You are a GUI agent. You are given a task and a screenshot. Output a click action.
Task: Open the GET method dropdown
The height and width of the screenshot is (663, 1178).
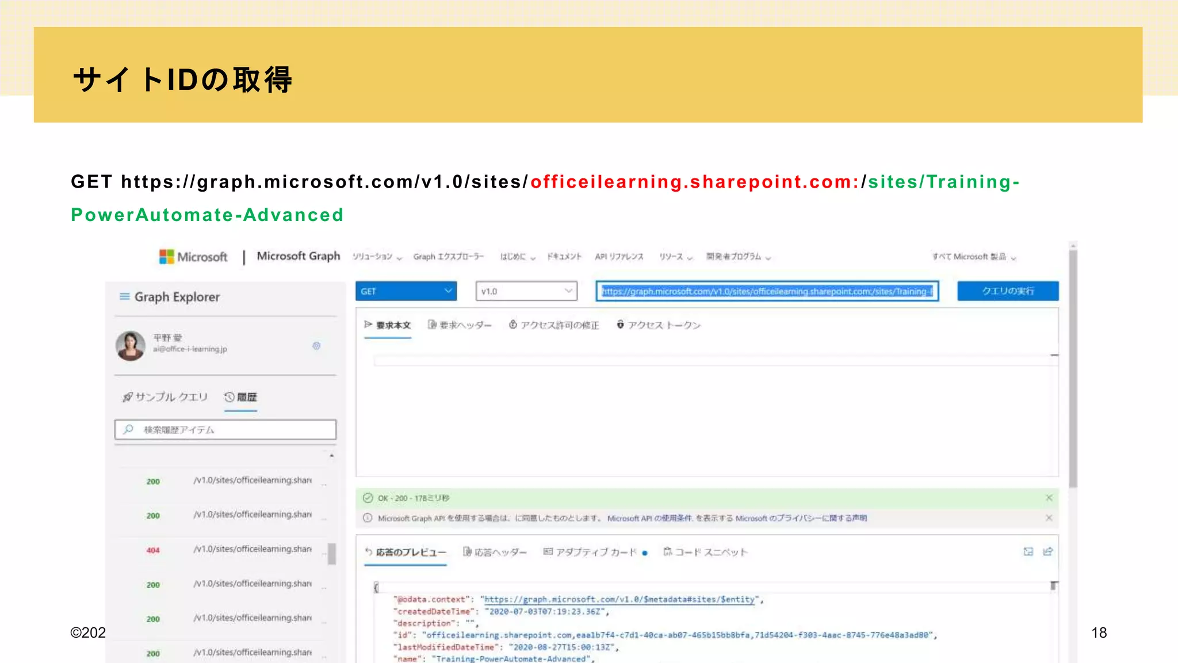point(406,291)
